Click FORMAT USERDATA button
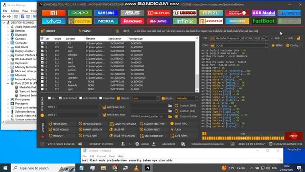Screen dimensions: 305x172 point(90,129)
